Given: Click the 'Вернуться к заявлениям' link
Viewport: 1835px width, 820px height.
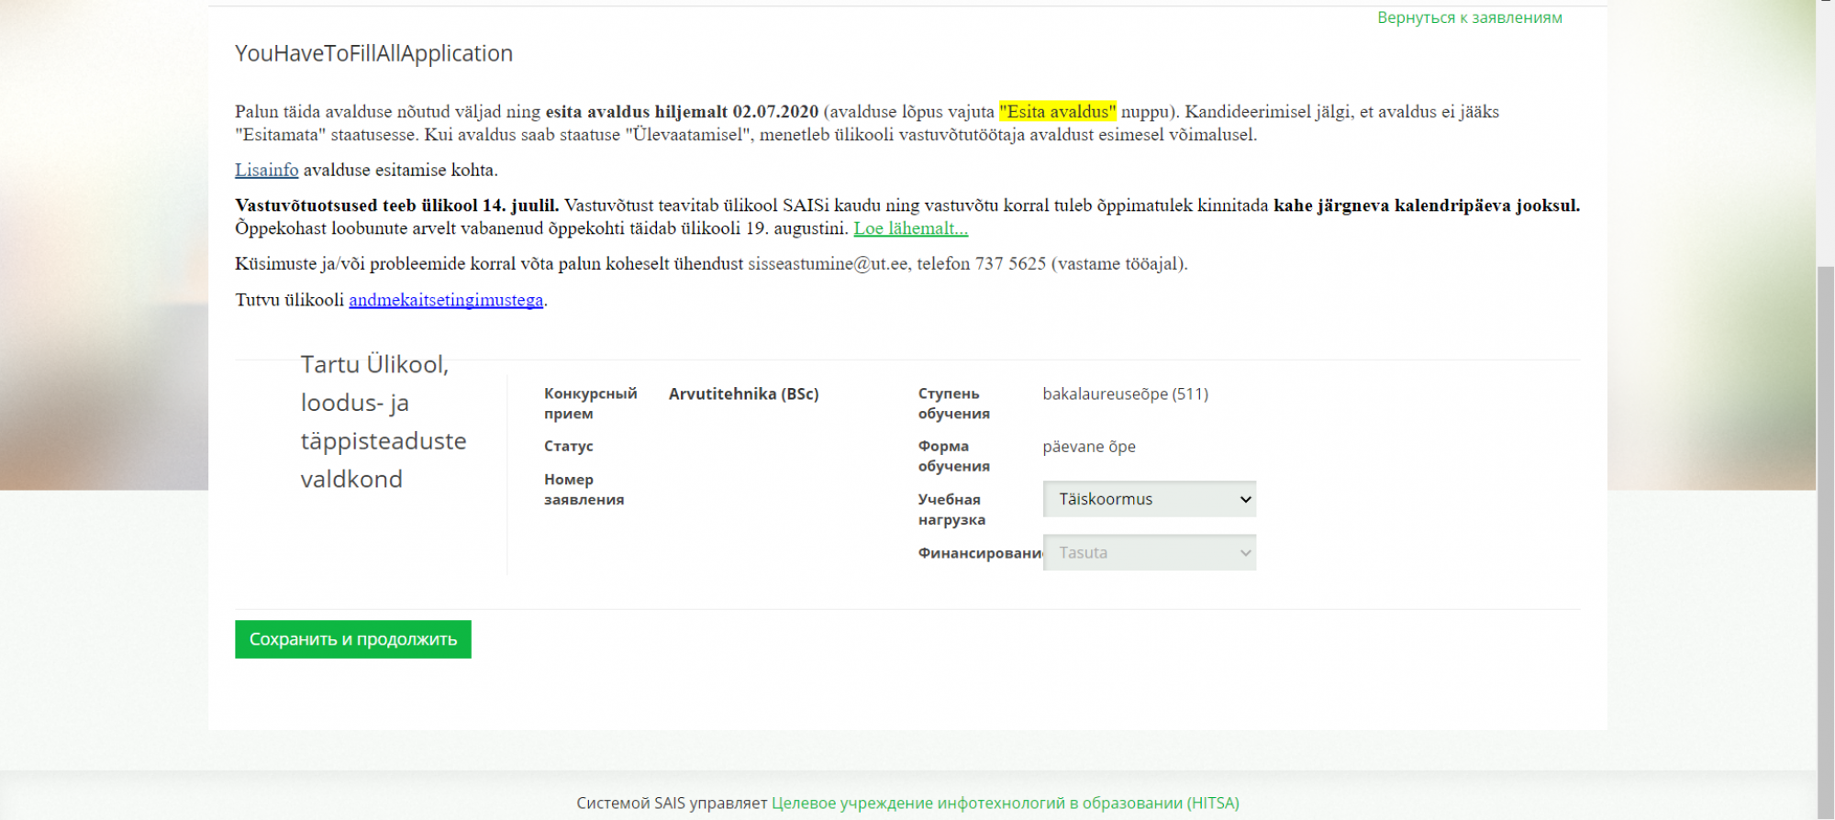Looking at the screenshot, I should 1469,17.
